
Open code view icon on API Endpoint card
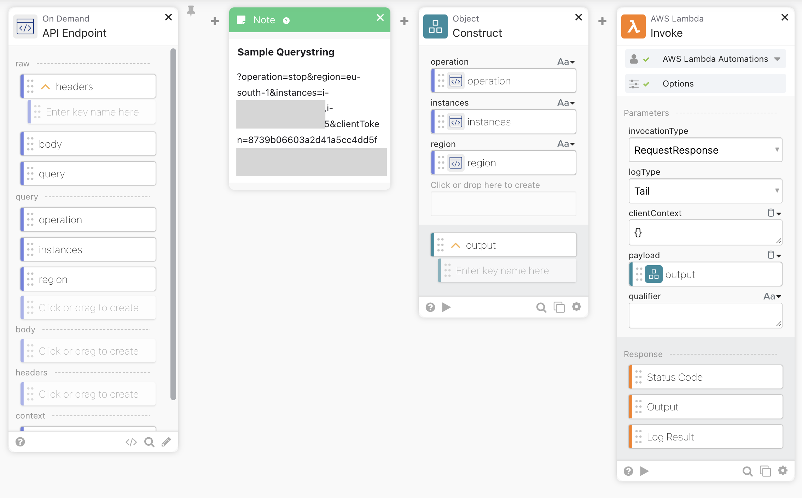(131, 442)
